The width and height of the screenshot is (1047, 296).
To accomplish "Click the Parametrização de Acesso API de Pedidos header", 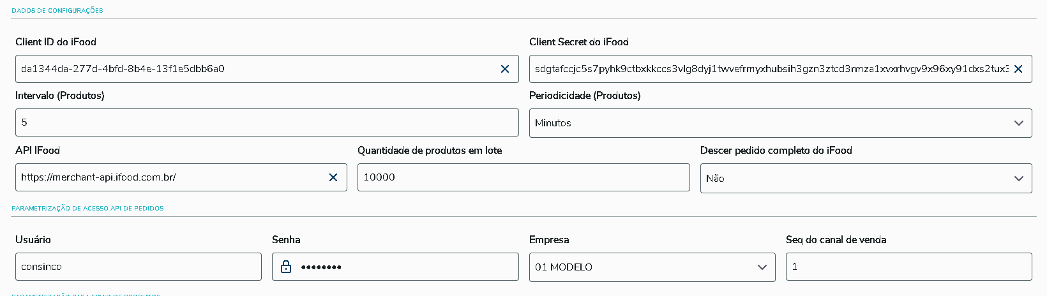I will pyautogui.click(x=87, y=209).
